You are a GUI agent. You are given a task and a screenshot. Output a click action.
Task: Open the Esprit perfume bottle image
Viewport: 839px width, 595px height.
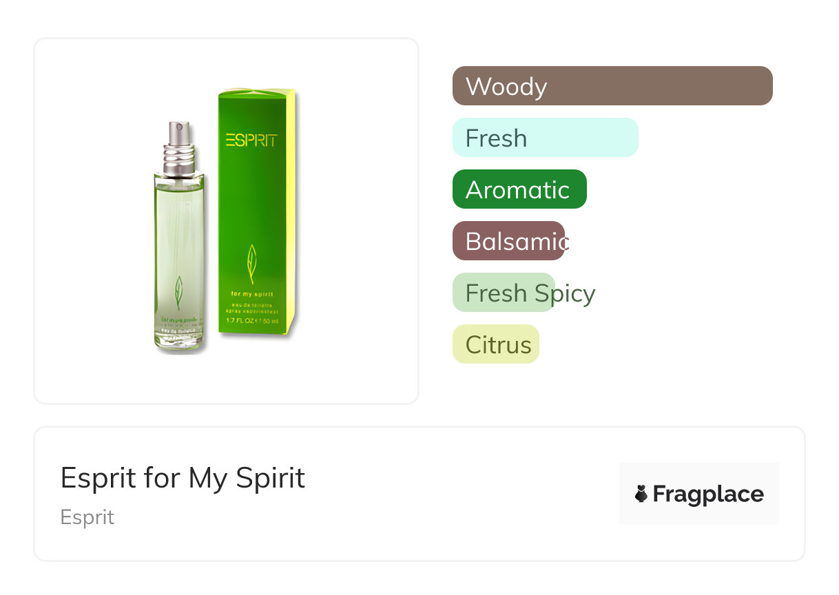point(180,238)
